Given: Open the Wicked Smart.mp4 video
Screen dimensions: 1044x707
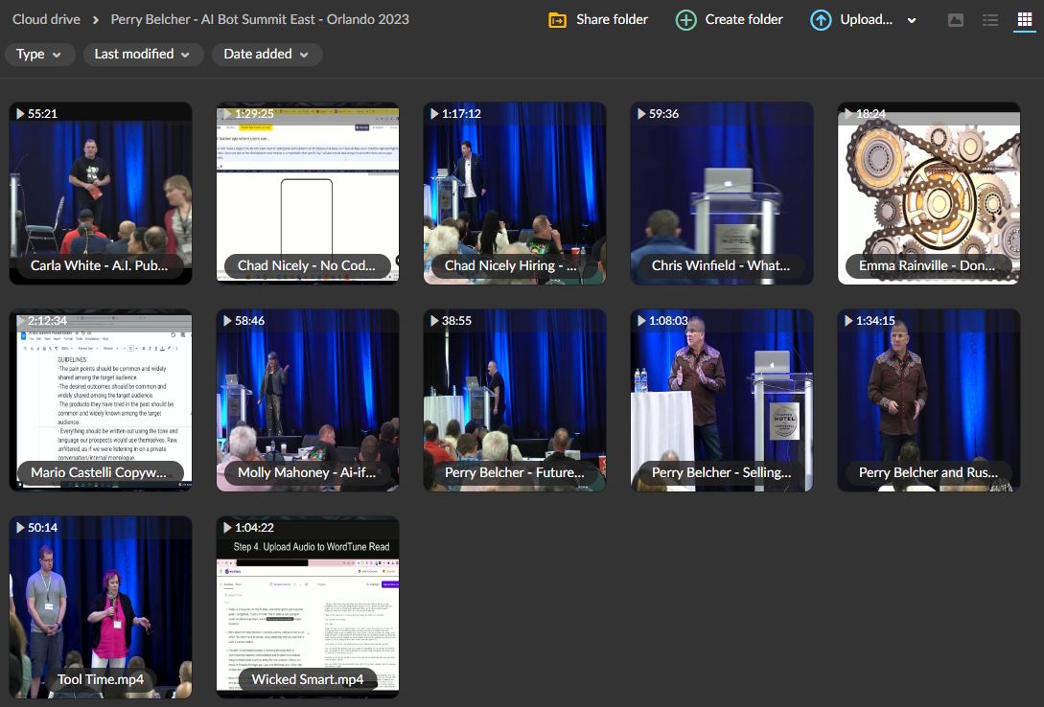Looking at the screenshot, I should tap(308, 604).
